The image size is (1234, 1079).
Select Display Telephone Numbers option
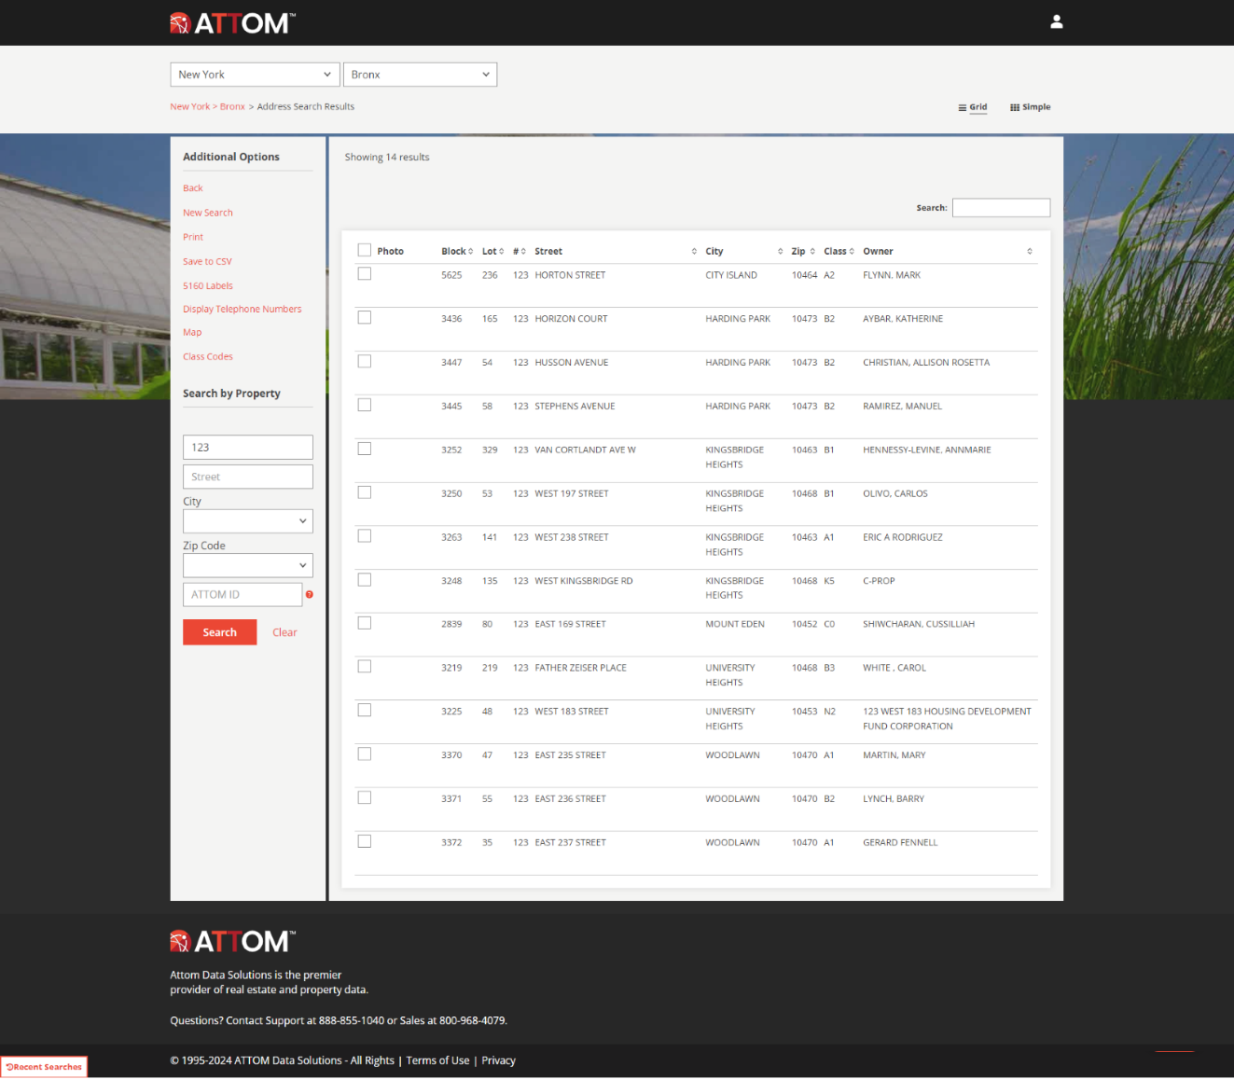click(242, 310)
